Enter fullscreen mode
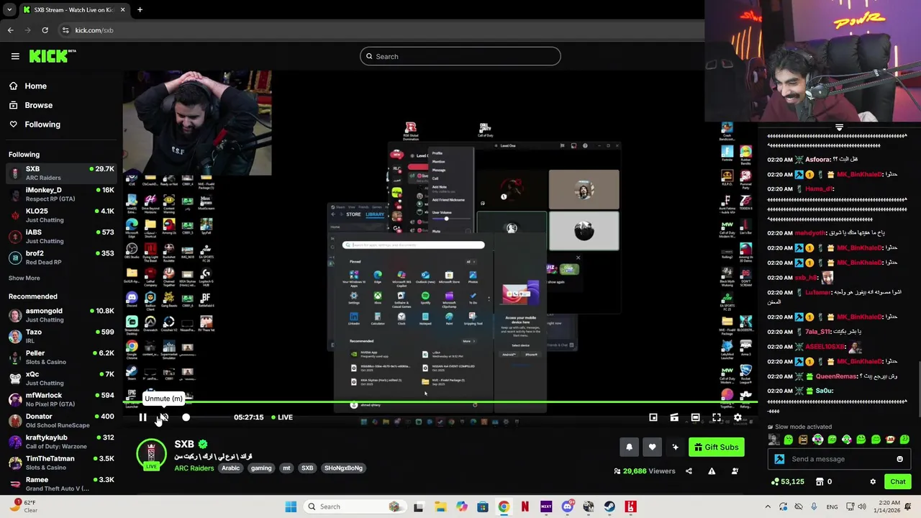Screen dimensions: 921x518 tap(717, 417)
